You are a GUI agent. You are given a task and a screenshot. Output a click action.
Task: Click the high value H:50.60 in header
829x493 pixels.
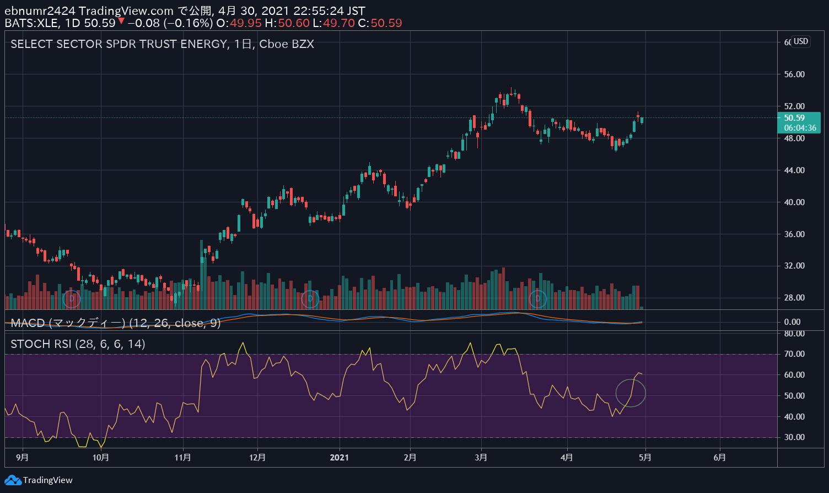pos(287,23)
